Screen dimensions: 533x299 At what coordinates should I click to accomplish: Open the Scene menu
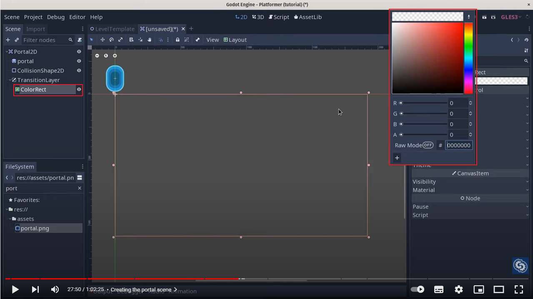[x=12, y=17]
